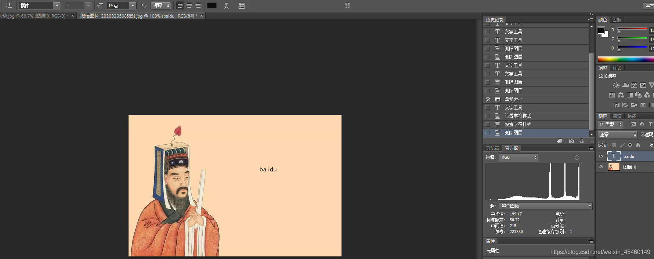The width and height of the screenshot is (654, 259).
Task: Align text right
Action: click(x=198, y=5)
